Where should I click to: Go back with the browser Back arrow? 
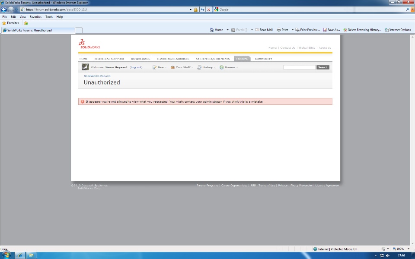[4, 9]
